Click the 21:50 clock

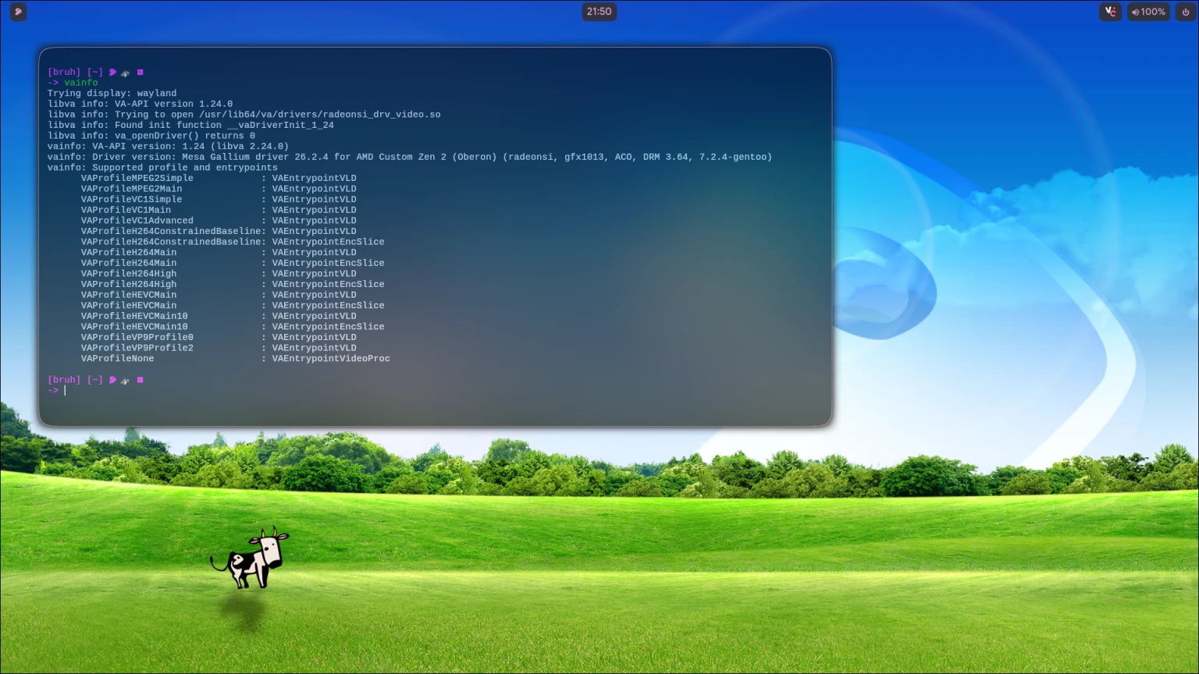[x=599, y=12]
